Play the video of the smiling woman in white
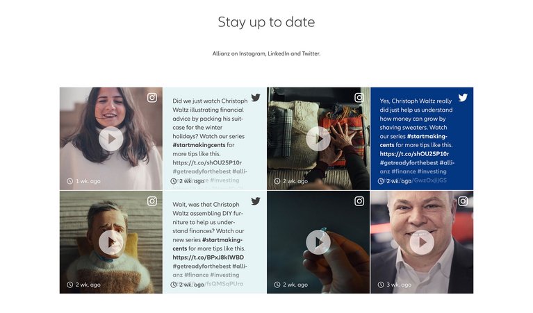 (x=110, y=139)
